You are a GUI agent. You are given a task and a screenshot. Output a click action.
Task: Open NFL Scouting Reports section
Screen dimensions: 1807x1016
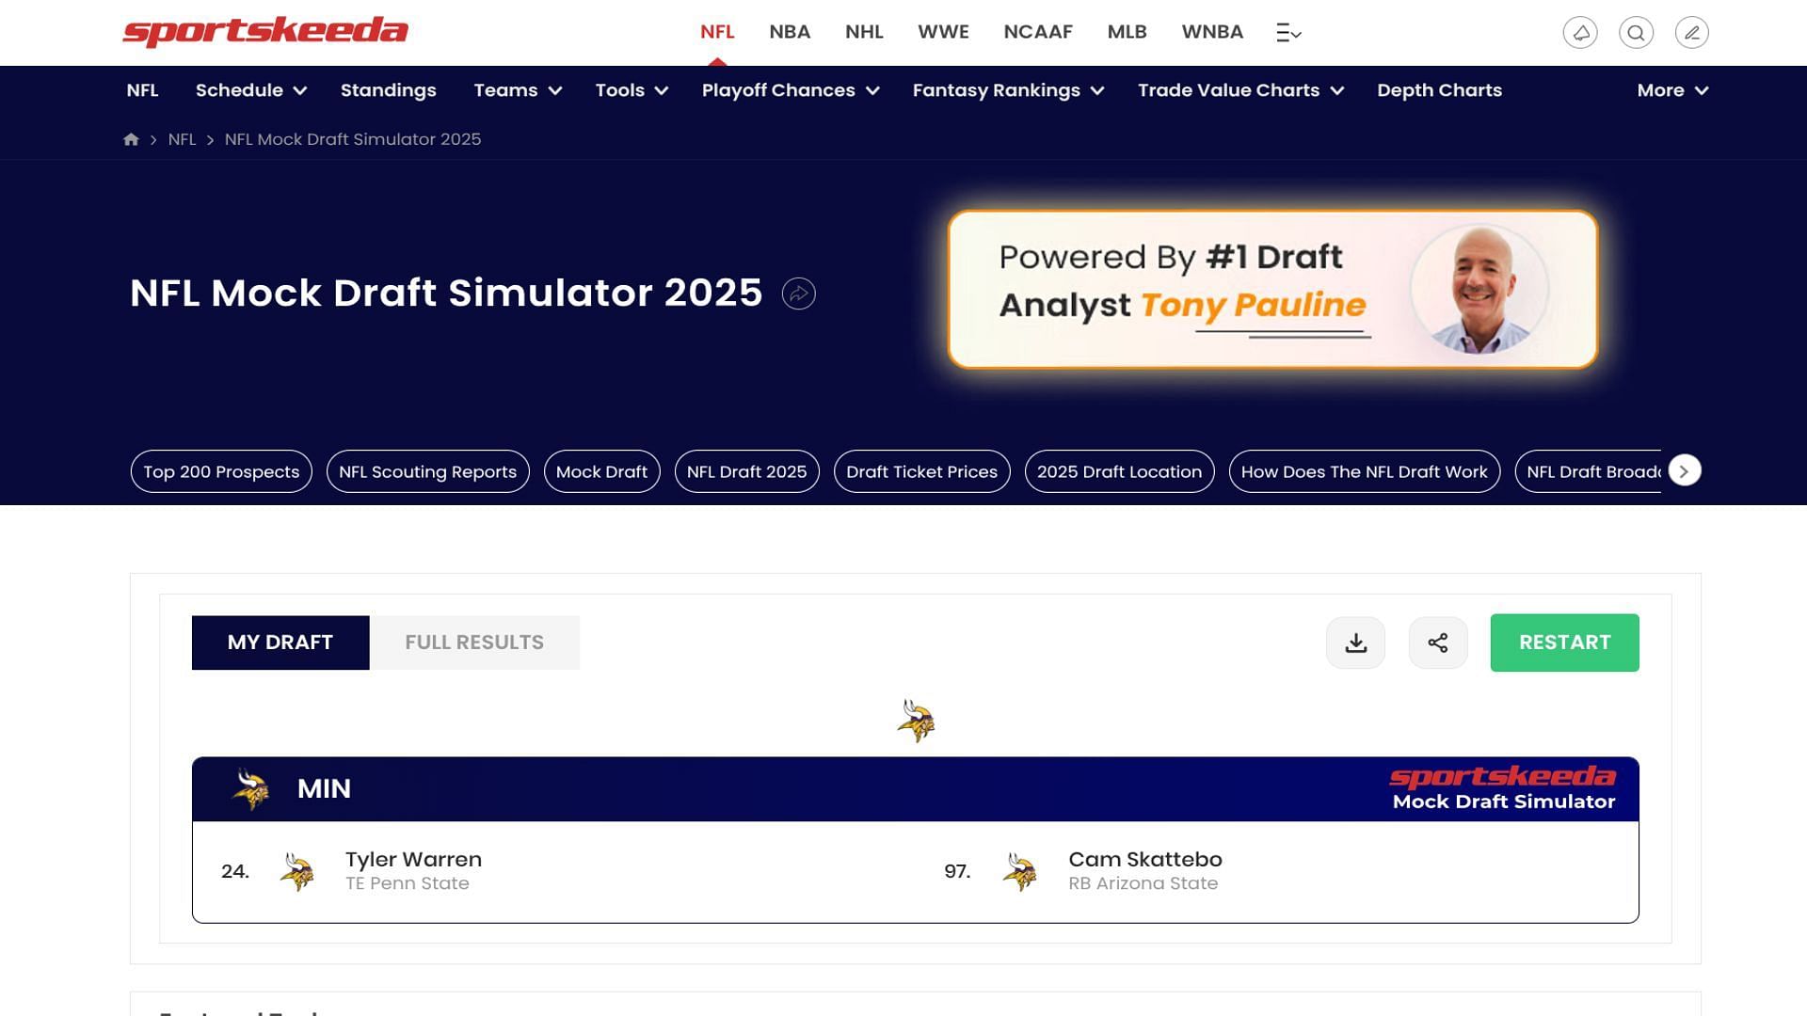pyautogui.click(x=427, y=471)
